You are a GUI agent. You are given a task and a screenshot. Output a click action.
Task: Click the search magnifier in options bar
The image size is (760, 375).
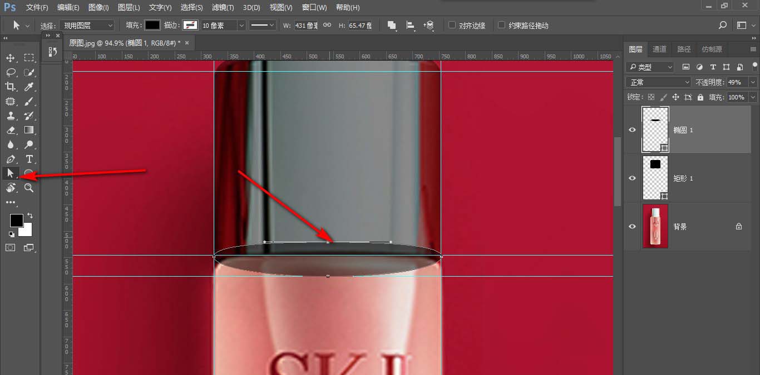(723, 25)
